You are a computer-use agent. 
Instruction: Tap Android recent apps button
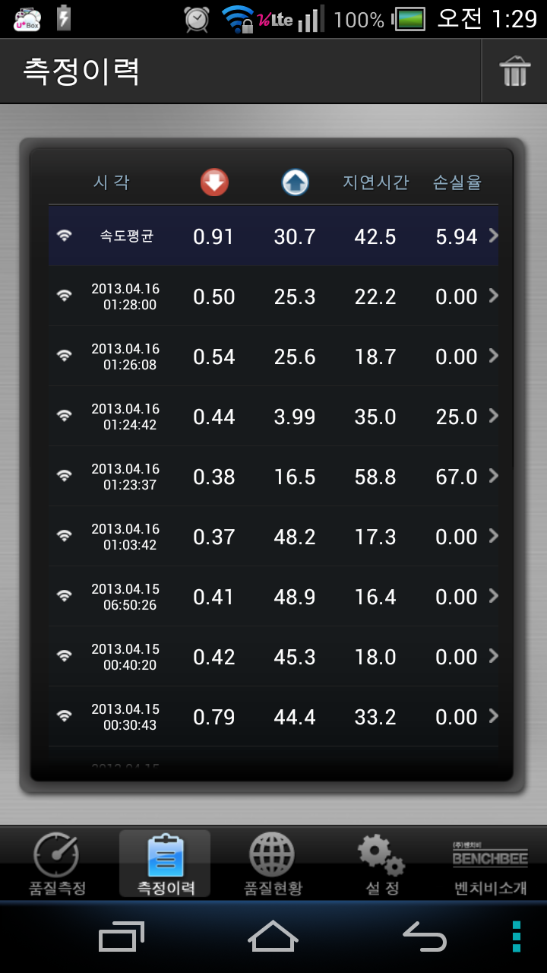tap(122, 936)
